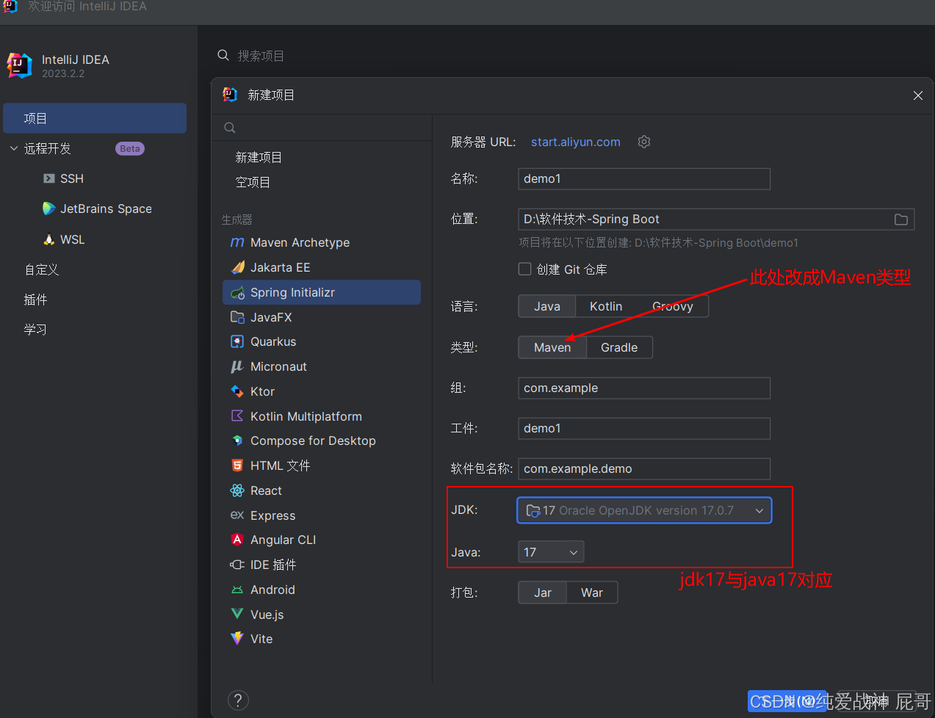Screen dimensions: 935x718
Task: Click the HTML5 file icon
Action: (x=237, y=465)
